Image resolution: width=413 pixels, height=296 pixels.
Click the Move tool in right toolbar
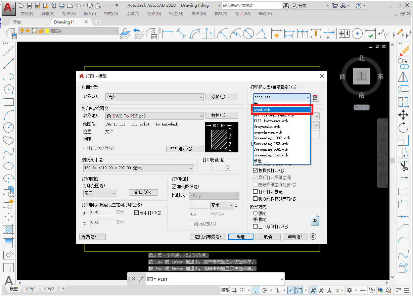pyautogui.click(x=403, y=115)
